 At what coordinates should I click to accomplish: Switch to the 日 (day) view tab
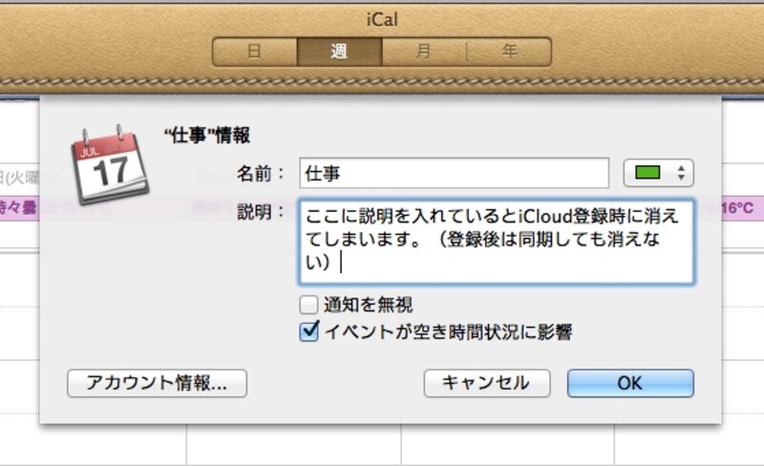pos(255,52)
